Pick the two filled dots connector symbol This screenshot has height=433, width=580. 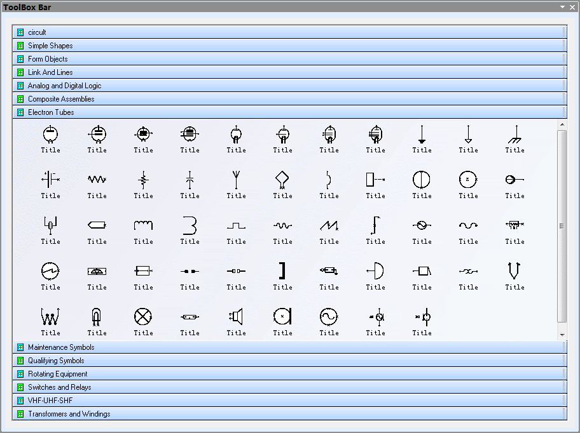(x=190, y=271)
